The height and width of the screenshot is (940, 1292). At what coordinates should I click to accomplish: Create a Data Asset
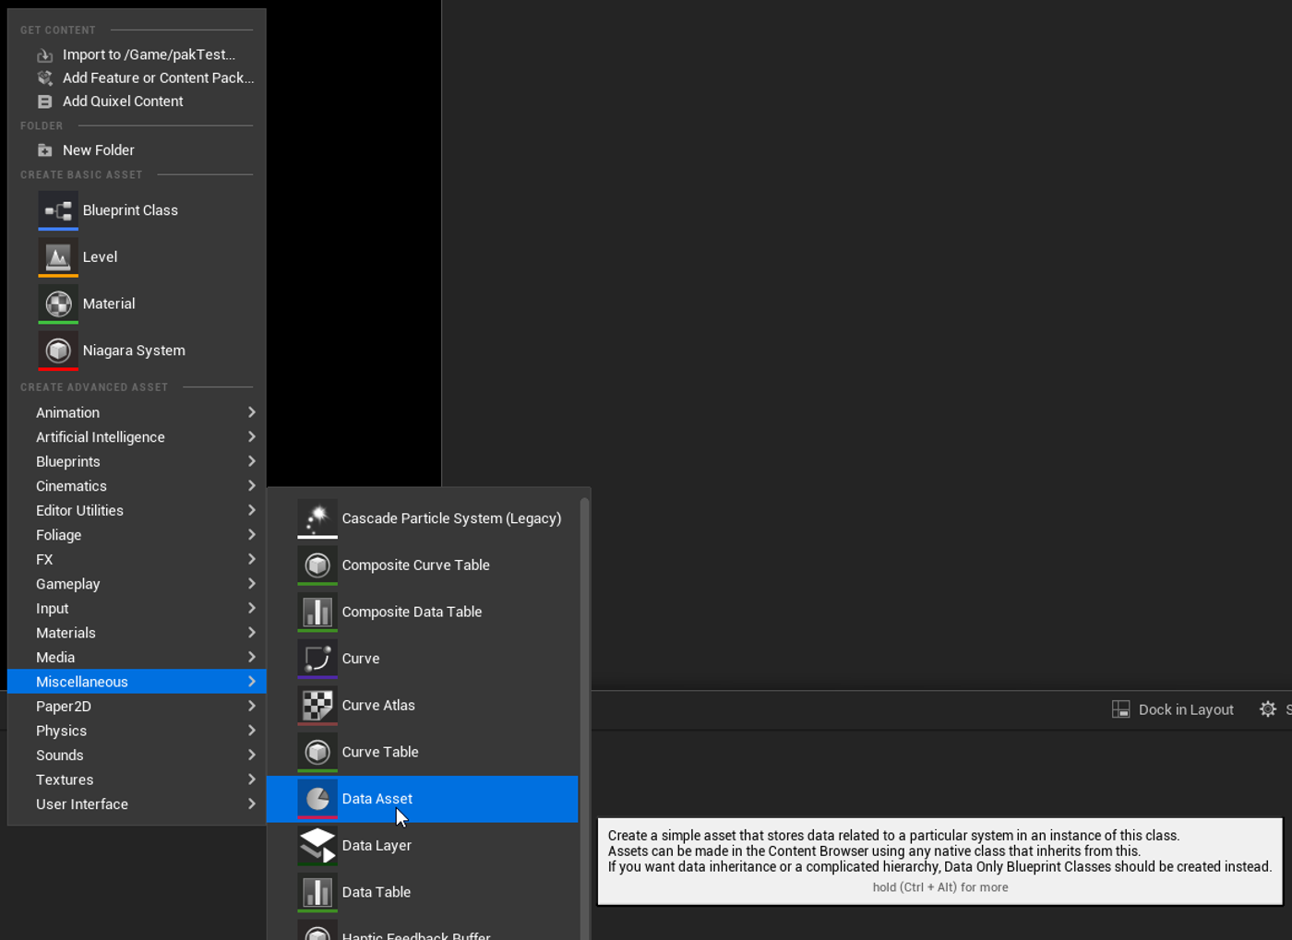tap(423, 799)
